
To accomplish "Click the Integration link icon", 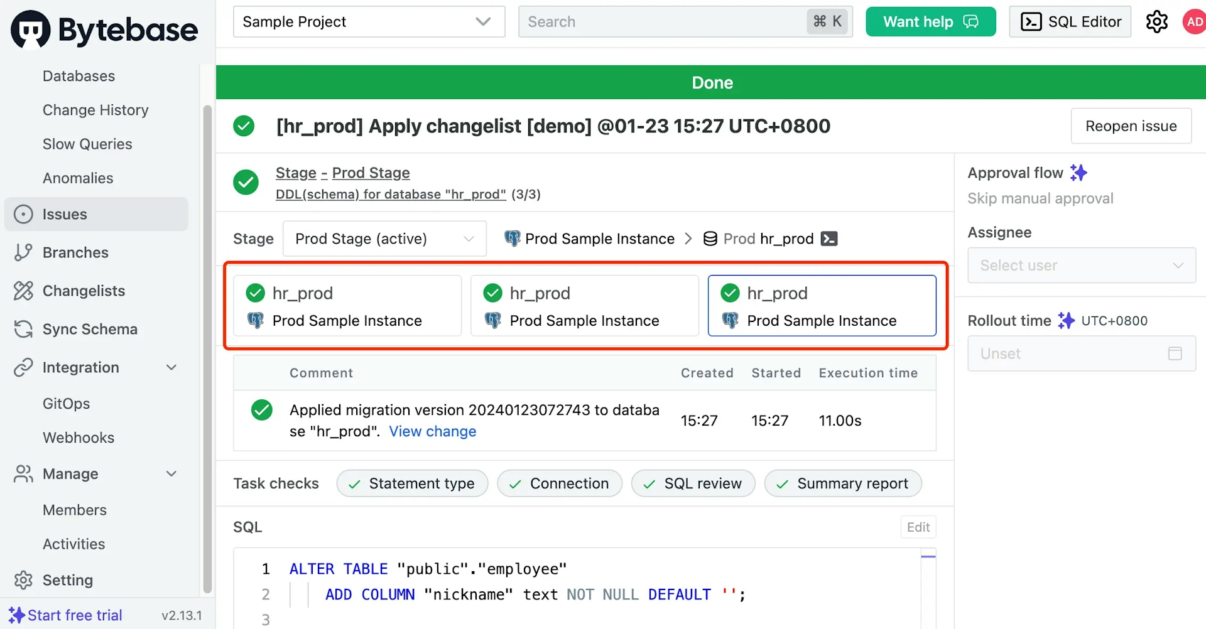I will coord(23,367).
